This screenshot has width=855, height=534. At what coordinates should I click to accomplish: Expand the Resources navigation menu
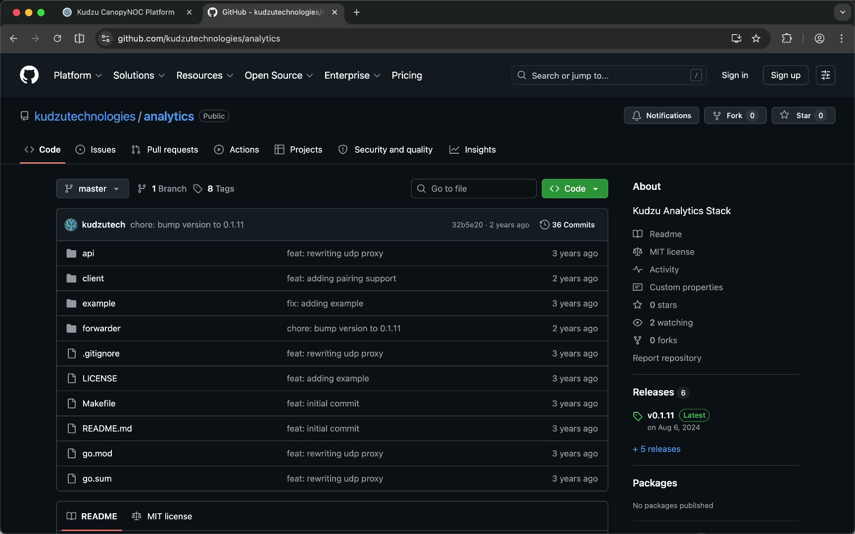pyautogui.click(x=204, y=75)
